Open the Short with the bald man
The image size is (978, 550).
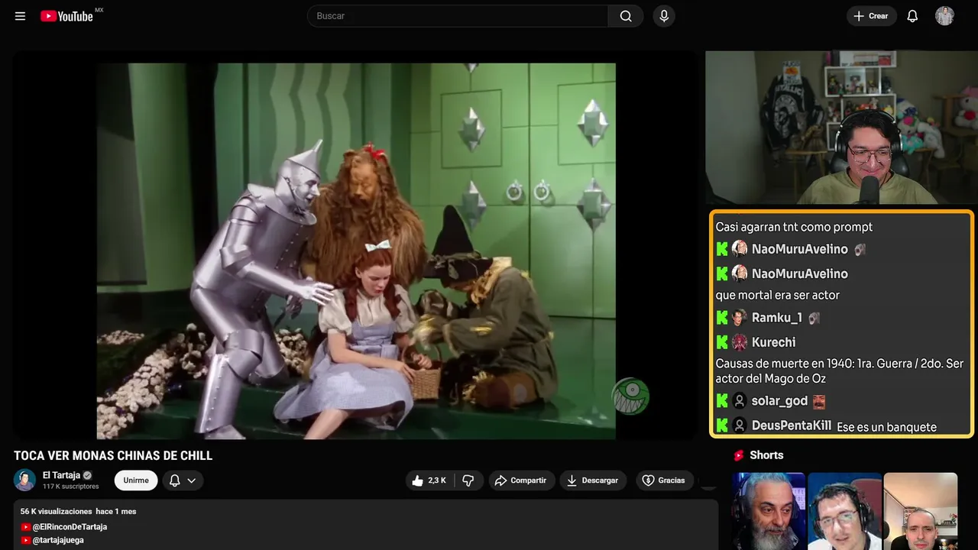click(921, 511)
